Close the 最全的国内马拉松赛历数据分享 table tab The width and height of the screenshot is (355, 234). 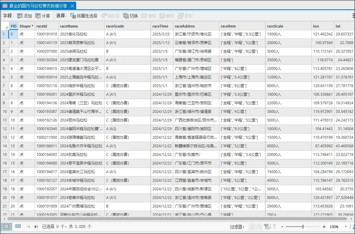[x=72, y=6]
